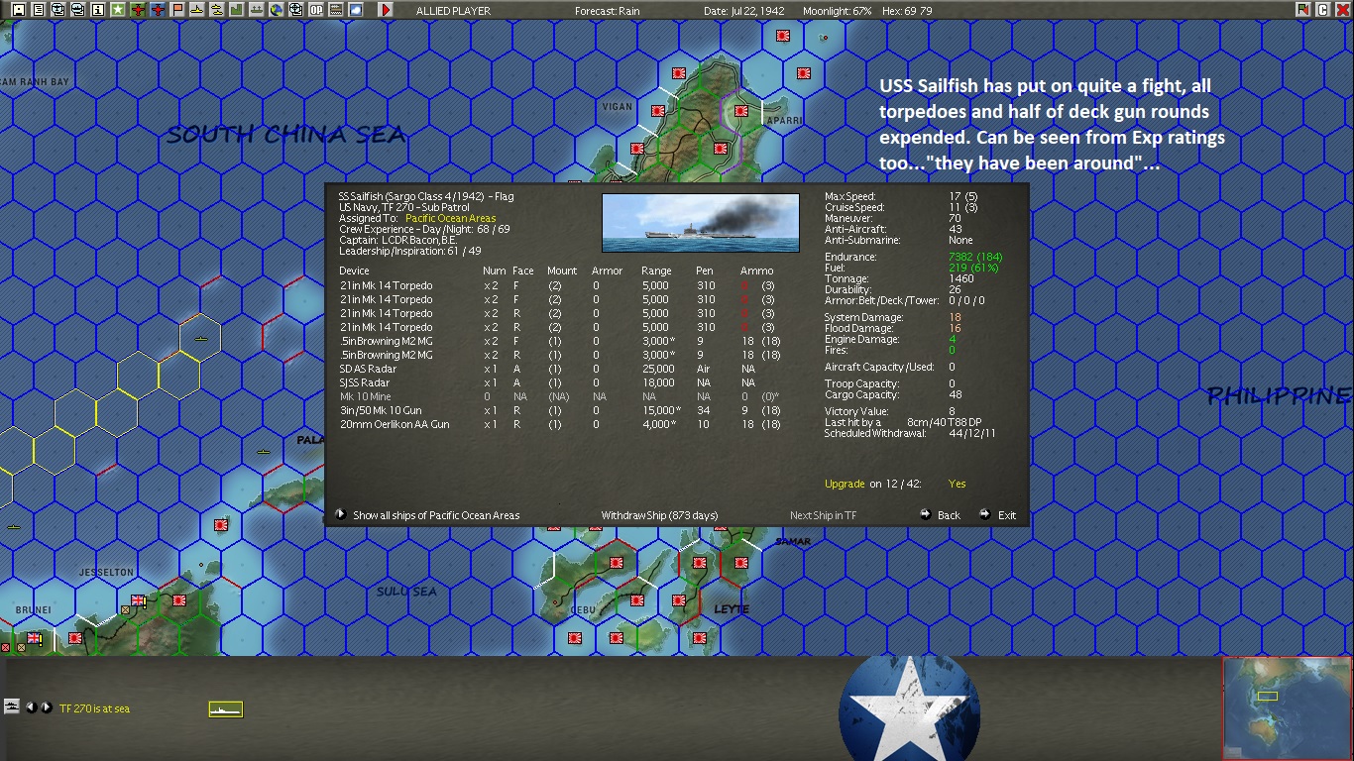Click the '3in/50 Mk 10 Gun' device row
1354x761 pixels.
pos(560,410)
